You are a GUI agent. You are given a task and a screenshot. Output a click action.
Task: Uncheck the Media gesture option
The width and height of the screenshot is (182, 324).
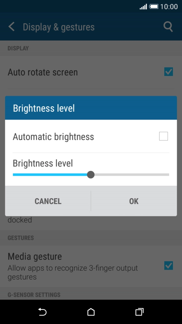click(169, 266)
